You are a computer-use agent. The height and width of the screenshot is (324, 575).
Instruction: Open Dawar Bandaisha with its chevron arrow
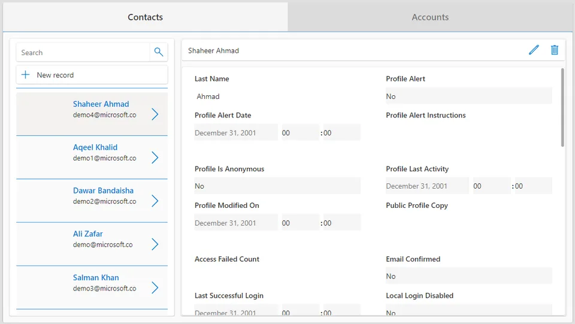point(155,201)
